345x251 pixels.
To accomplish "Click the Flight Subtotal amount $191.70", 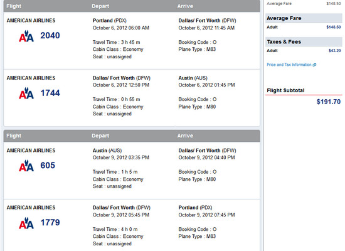I will tap(329, 102).
